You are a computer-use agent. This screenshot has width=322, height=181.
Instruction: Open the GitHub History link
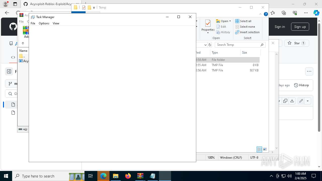(301, 85)
